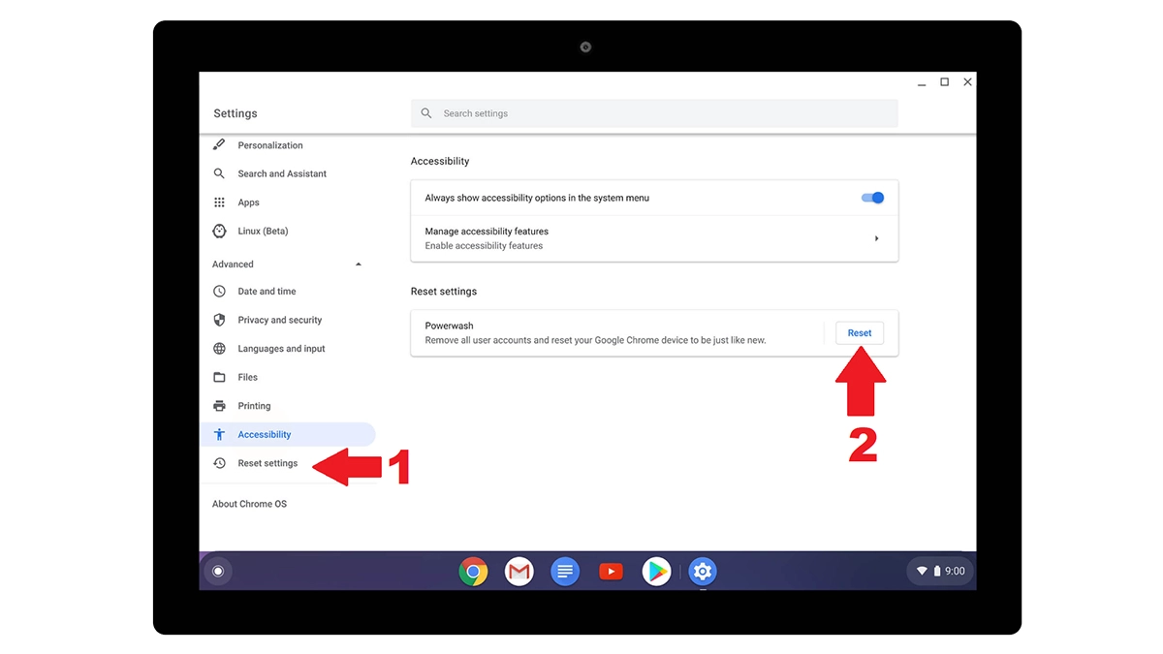
Task: Open Play Store from the shelf
Action: pos(656,572)
